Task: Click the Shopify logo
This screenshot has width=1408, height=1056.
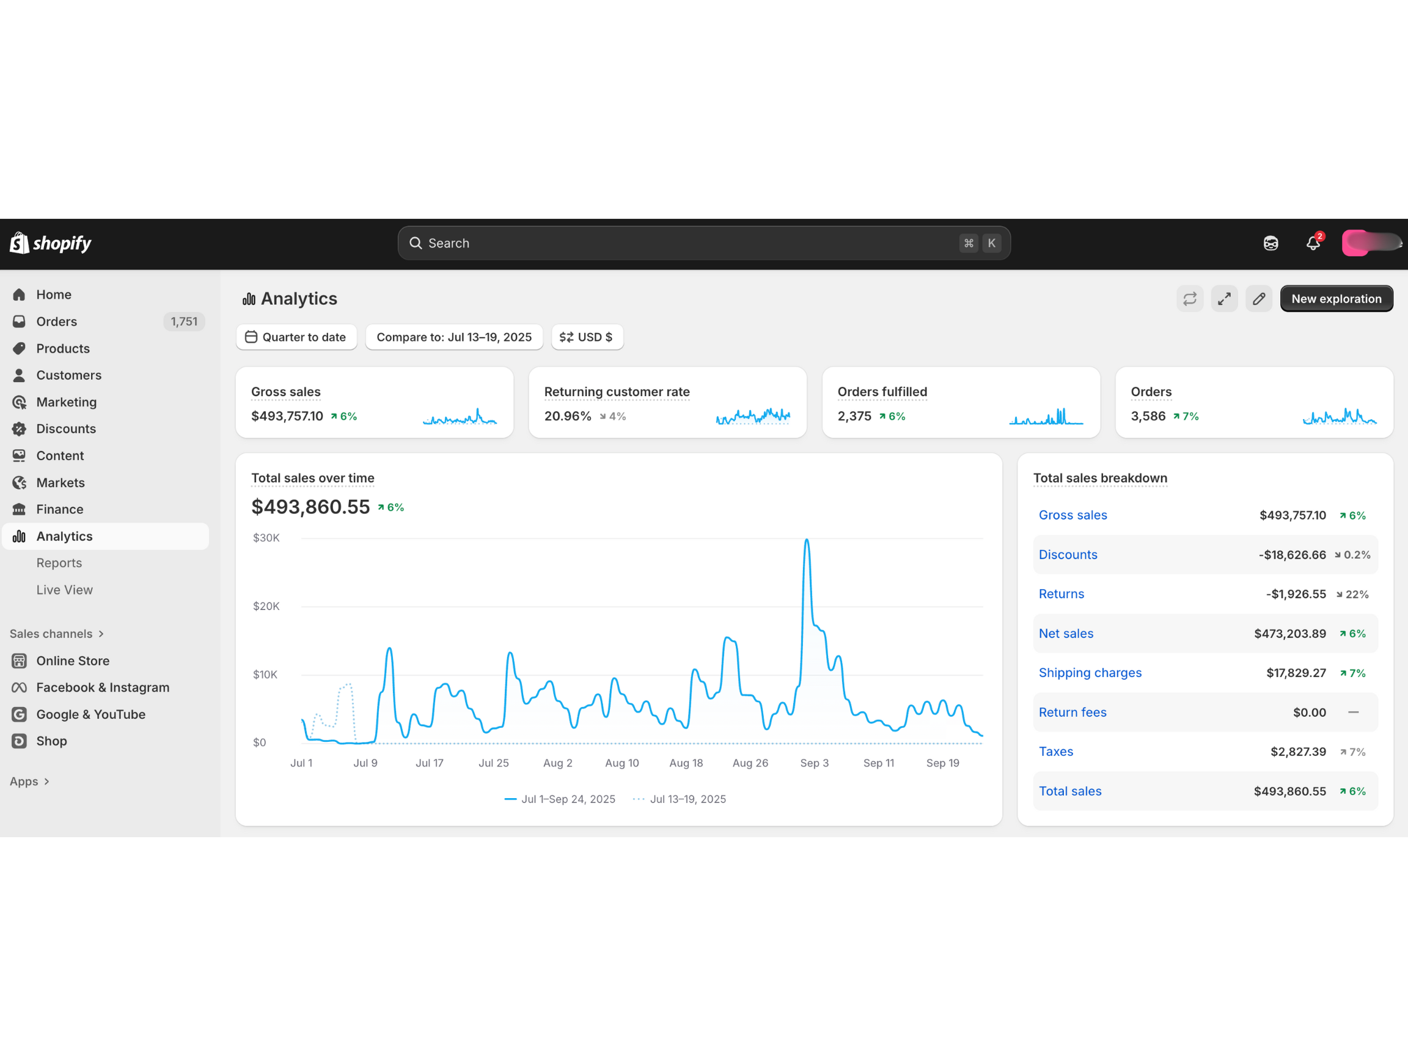Action: pos(51,243)
